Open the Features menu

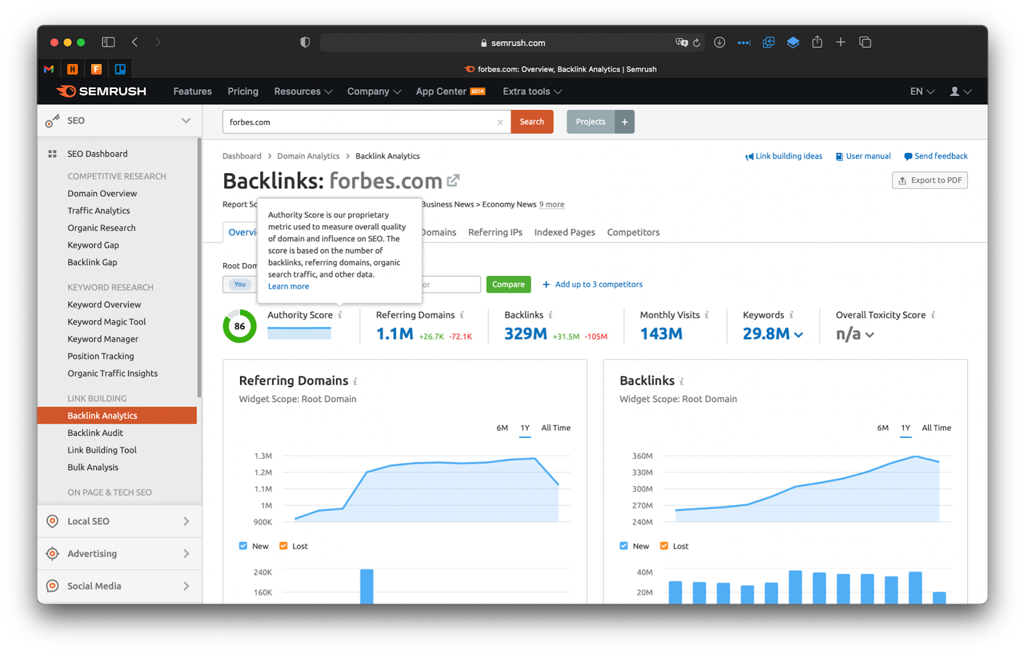pos(192,92)
